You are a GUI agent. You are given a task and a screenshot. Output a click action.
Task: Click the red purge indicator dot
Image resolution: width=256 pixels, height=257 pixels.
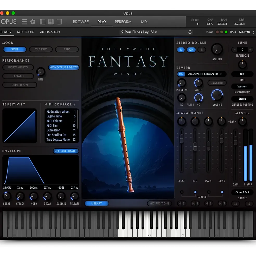(x=217, y=32)
